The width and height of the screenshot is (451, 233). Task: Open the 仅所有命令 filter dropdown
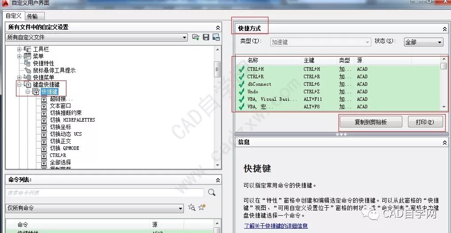[94, 208]
